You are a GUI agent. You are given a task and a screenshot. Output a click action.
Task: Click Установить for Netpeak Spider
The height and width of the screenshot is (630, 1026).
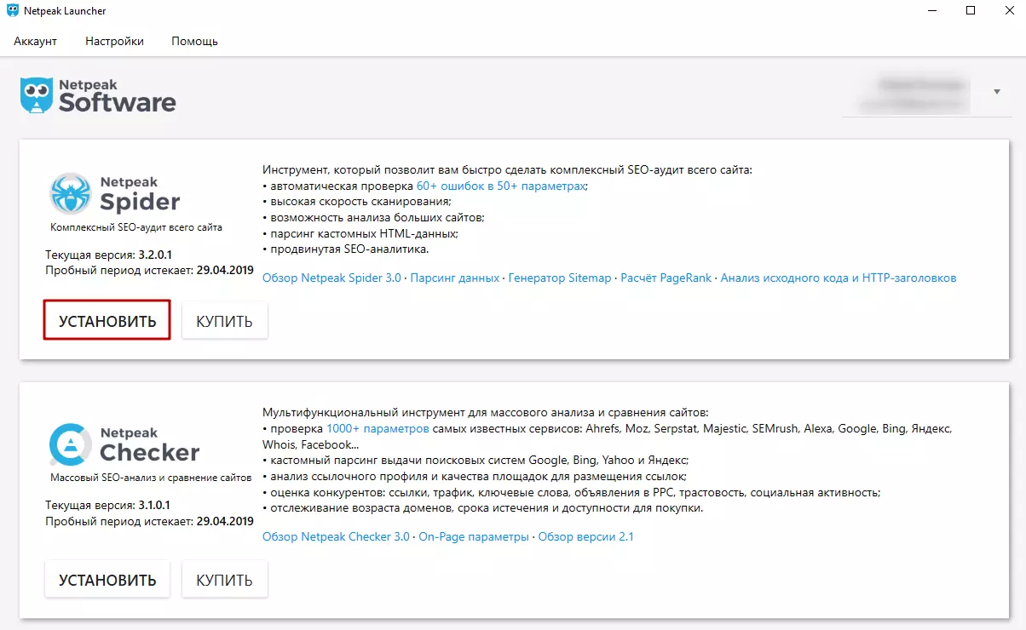tap(107, 320)
